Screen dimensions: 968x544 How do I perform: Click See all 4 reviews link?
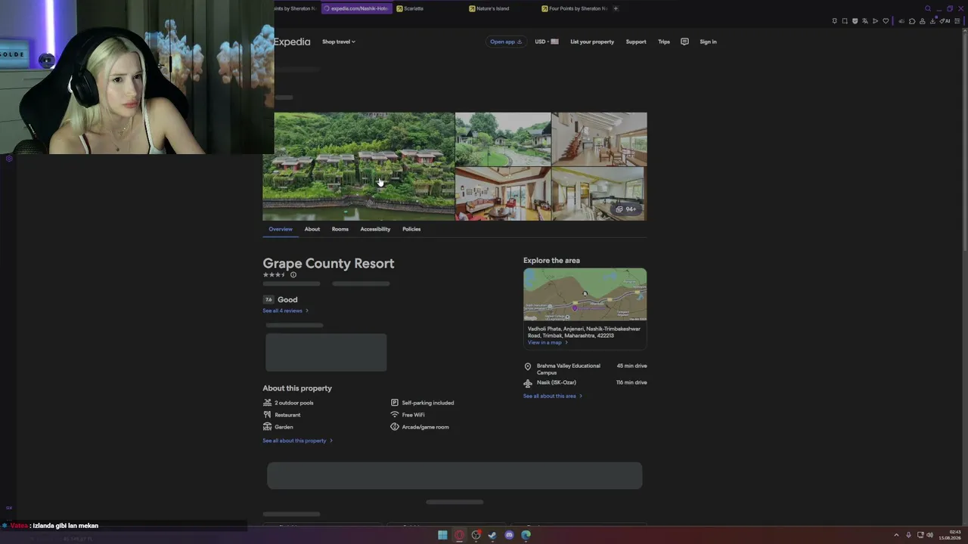click(x=285, y=311)
